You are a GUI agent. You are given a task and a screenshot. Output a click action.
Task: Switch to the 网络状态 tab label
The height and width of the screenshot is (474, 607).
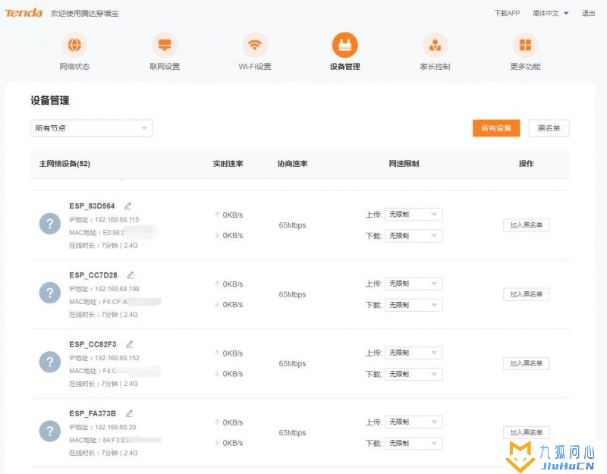[x=74, y=67]
